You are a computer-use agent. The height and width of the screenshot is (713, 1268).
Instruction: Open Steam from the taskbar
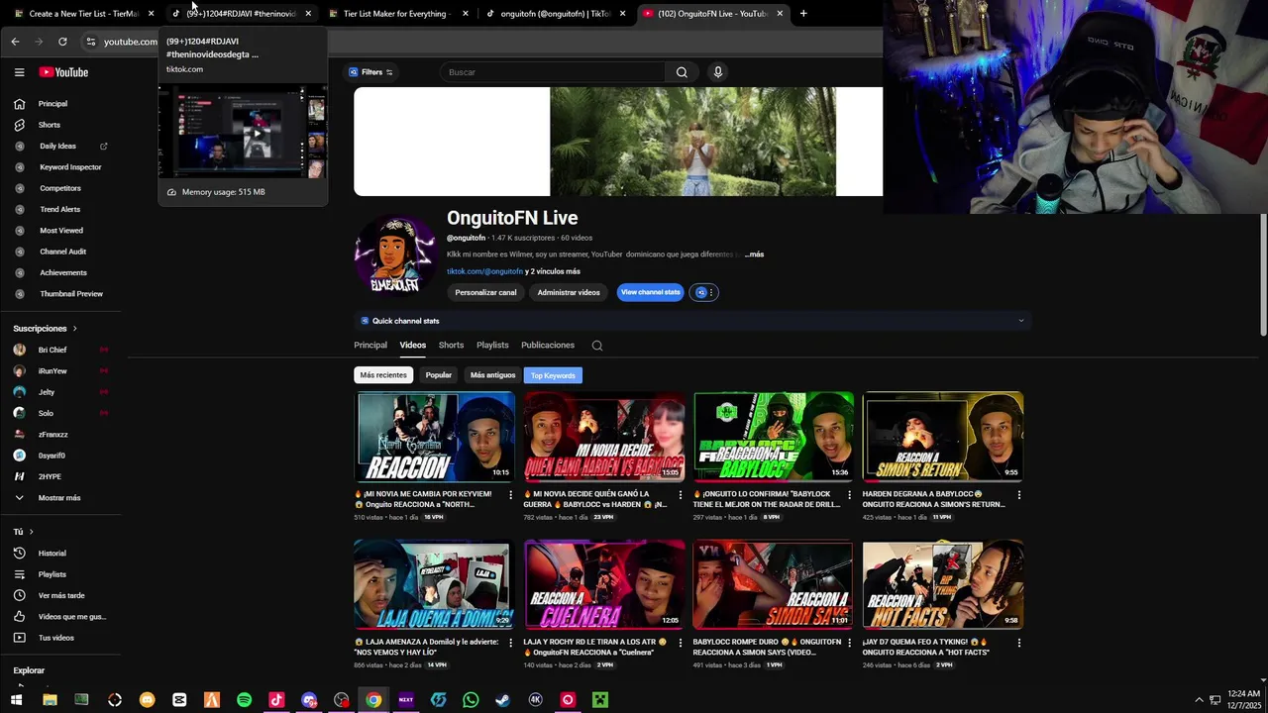click(x=503, y=700)
